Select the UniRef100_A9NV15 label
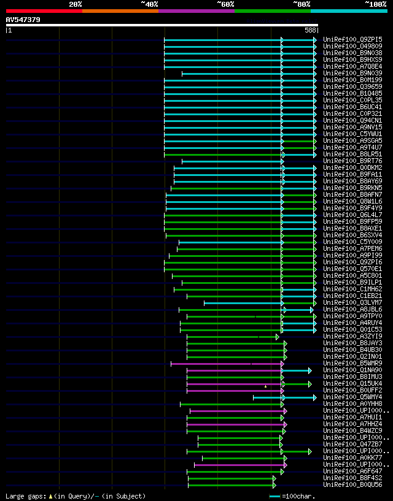Screen dimensions: 393x501 click(352, 127)
